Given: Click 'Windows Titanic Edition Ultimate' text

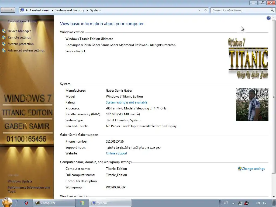Looking at the screenshot, I should (x=89, y=39).
